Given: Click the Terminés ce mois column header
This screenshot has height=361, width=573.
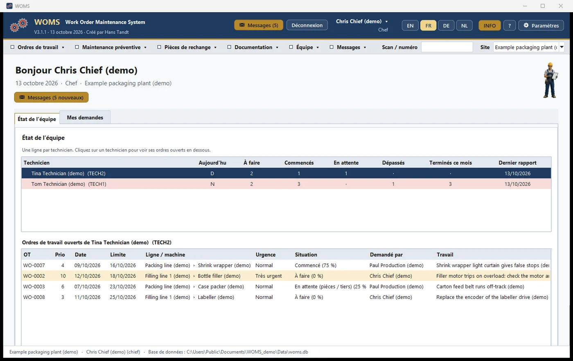Looking at the screenshot, I should [x=450, y=163].
